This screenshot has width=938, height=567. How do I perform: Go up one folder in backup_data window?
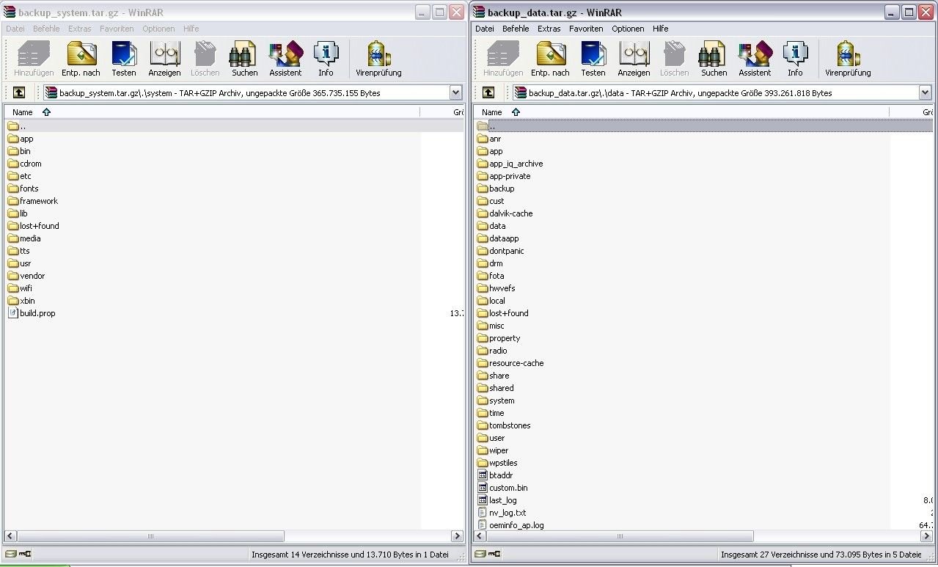click(x=488, y=92)
